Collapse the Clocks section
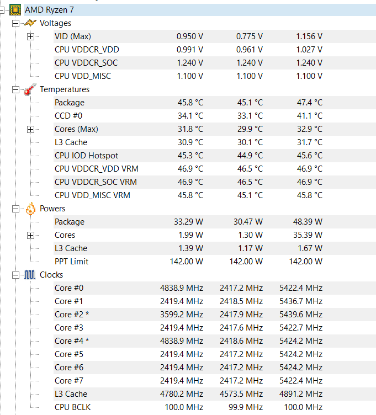This screenshot has width=376, height=415. point(16,275)
